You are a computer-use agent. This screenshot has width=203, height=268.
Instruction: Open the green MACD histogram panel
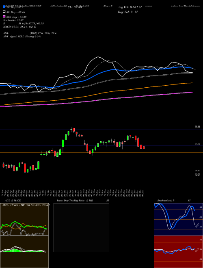click(24, 252)
